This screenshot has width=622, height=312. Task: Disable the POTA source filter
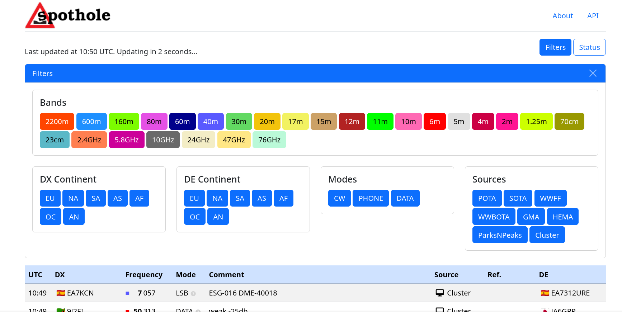[x=486, y=198]
